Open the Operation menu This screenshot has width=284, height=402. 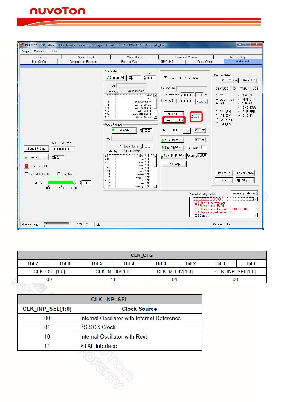coord(40,51)
